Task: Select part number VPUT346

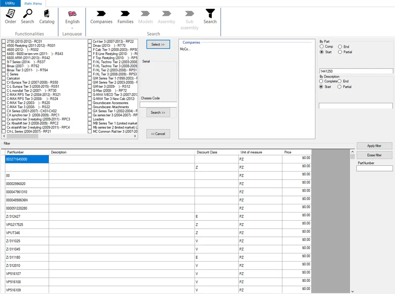Action: pyautogui.click(x=27, y=233)
